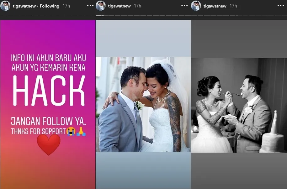Click the praying hands emoji
This screenshot has width=287, height=189.
[x=81, y=132]
